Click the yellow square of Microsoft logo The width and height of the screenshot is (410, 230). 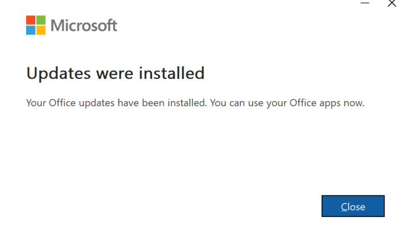(x=41, y=30)
